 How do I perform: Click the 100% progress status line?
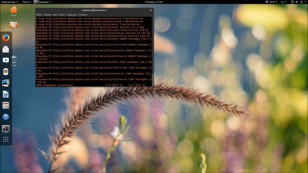tap(91, 85)
